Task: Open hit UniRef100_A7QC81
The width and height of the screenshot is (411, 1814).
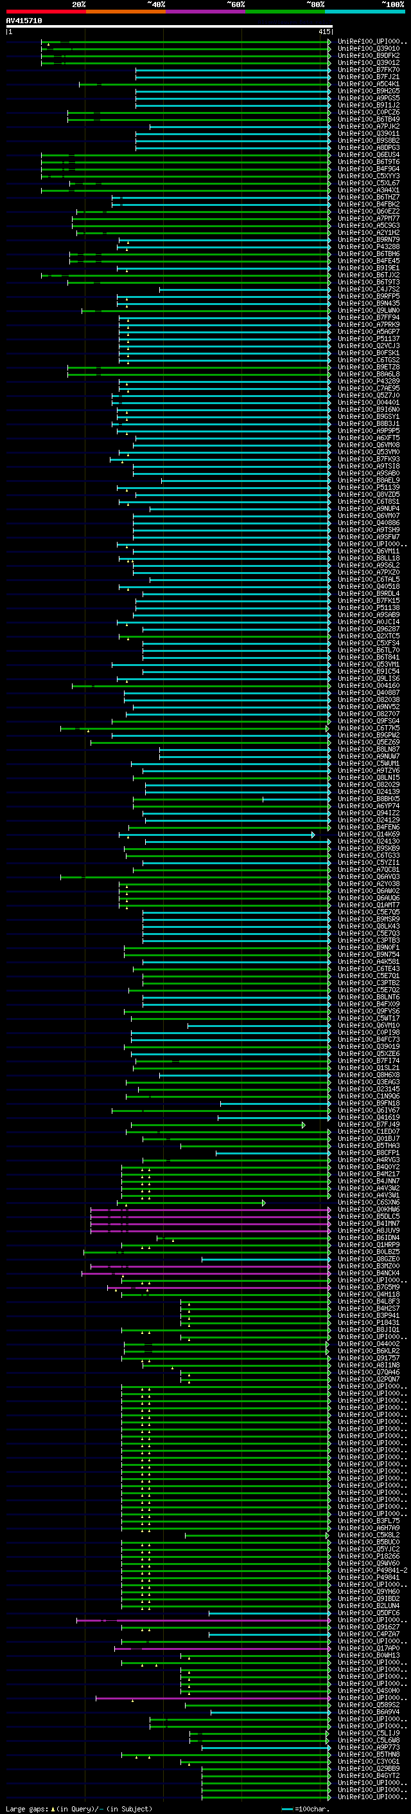Action: pyautogui.click(x=369, y=870)
